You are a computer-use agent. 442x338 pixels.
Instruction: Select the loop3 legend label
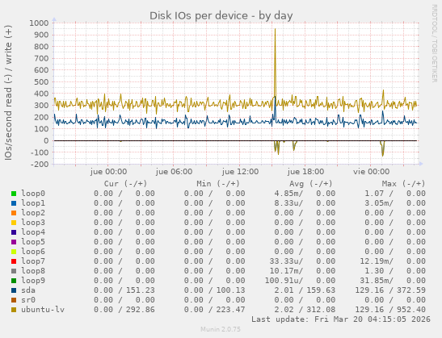coord(33,223)
